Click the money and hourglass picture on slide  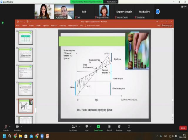click(x=137, y=51)
